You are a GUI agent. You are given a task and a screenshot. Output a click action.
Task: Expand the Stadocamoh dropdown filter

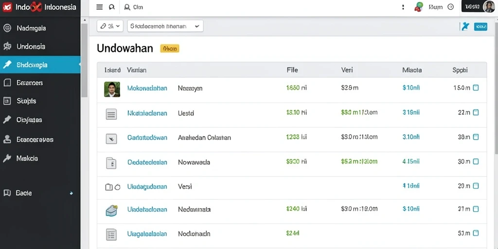tap(165, 26)
